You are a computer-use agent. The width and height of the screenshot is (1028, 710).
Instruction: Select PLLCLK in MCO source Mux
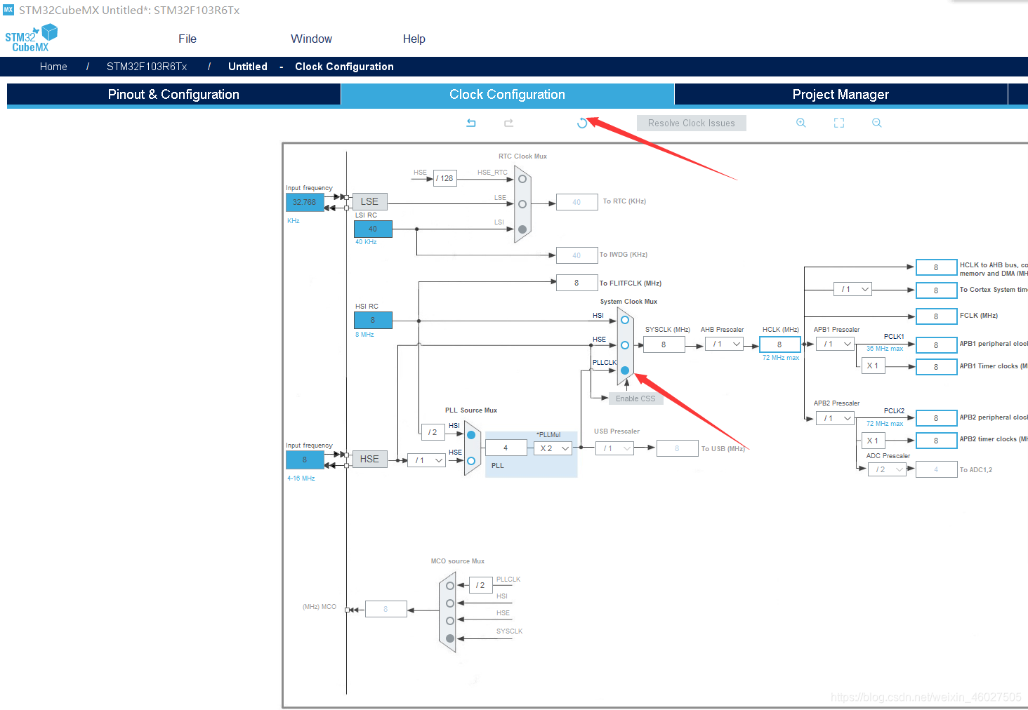450,586
